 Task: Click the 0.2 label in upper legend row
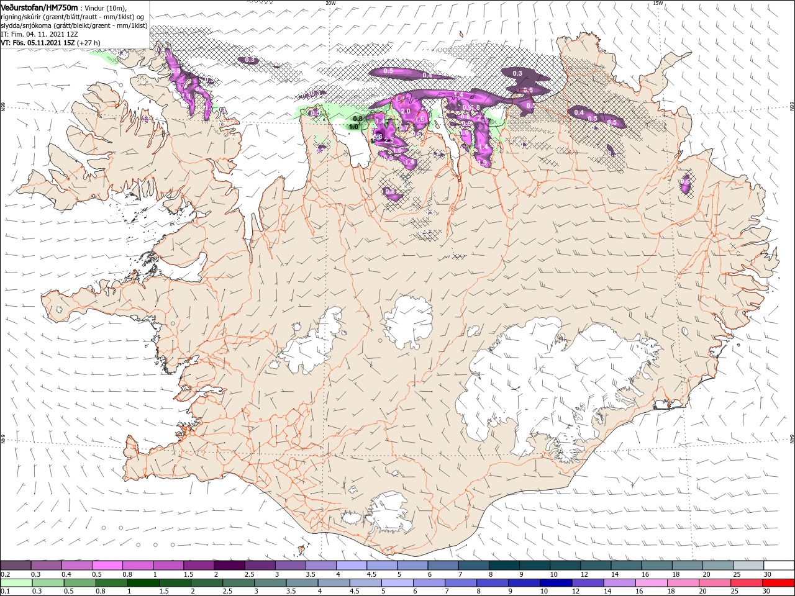[5, 574]
